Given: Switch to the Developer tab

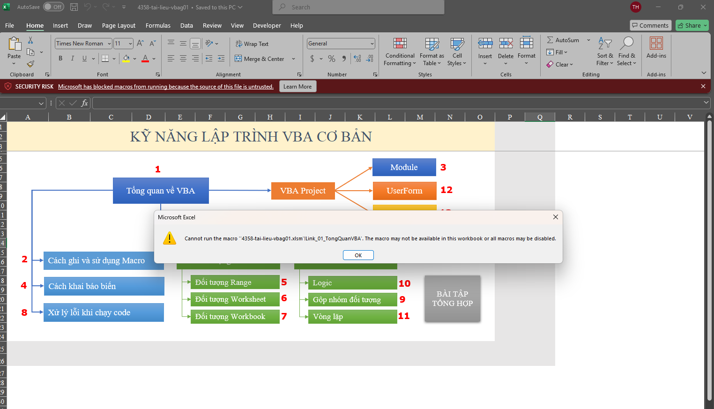Looking at the screenshot, I should [x=267, y=25].
